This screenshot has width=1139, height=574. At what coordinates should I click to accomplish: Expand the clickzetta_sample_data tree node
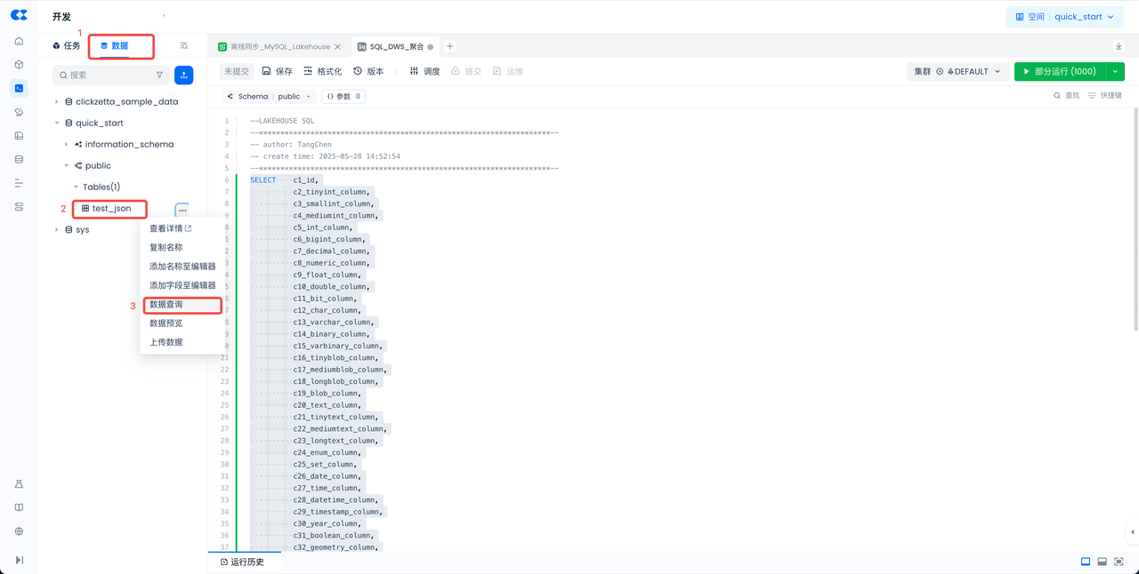[x=57, y=102]
